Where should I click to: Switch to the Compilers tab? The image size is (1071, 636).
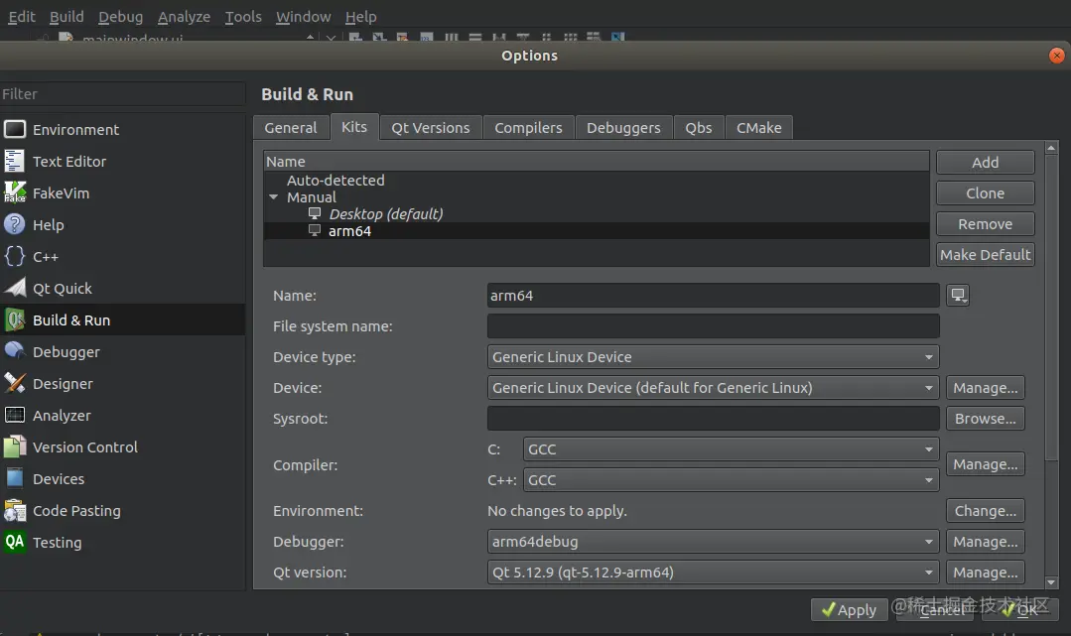coord(528,128)
